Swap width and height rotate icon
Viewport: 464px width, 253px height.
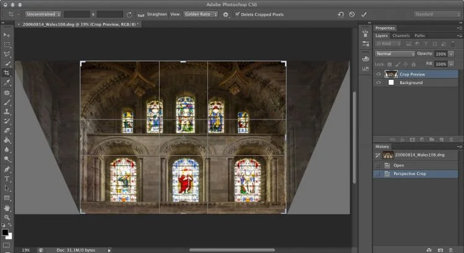[129, 14]
